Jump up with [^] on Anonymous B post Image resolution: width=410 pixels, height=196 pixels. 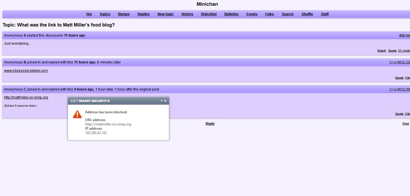391,62
